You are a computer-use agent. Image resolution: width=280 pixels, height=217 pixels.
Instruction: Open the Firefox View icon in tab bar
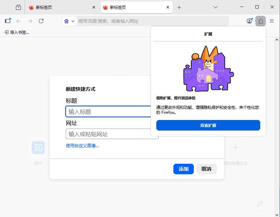click(18, 7)
